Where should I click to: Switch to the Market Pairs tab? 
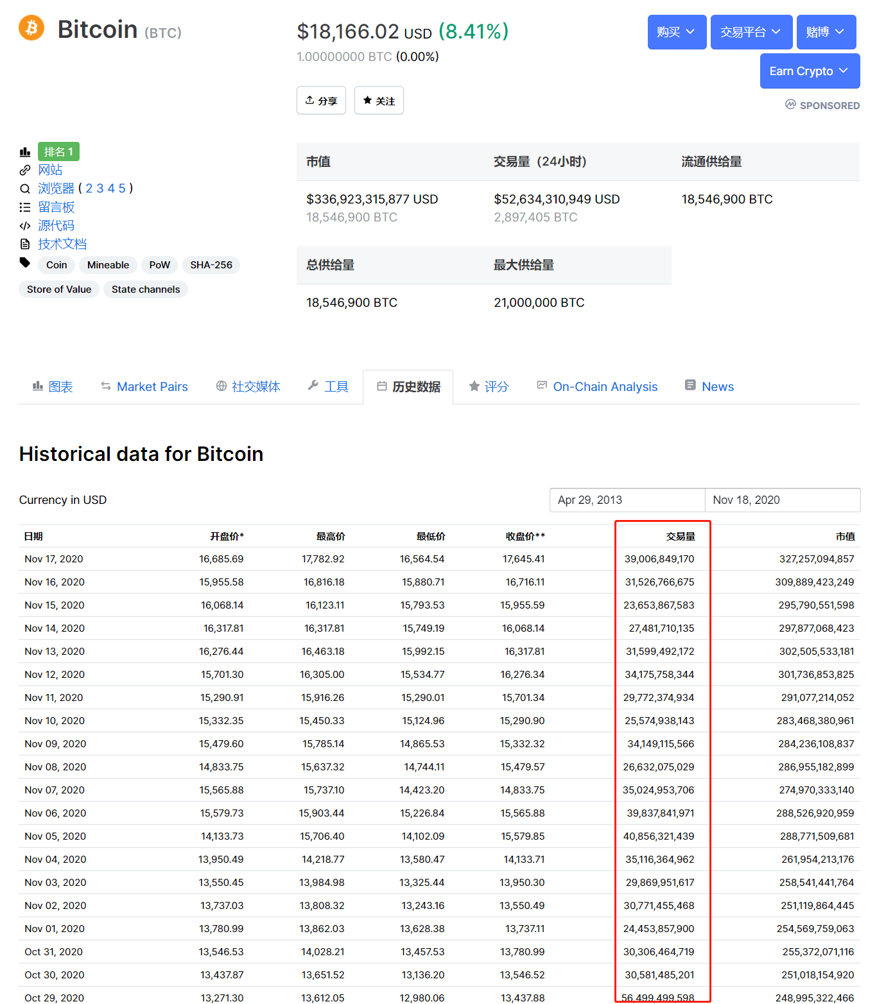point(144,386)
